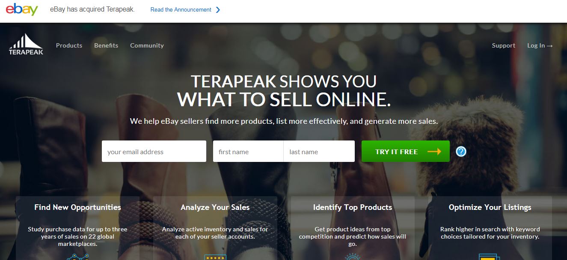Open the Benefits menu

coord(106,45)
